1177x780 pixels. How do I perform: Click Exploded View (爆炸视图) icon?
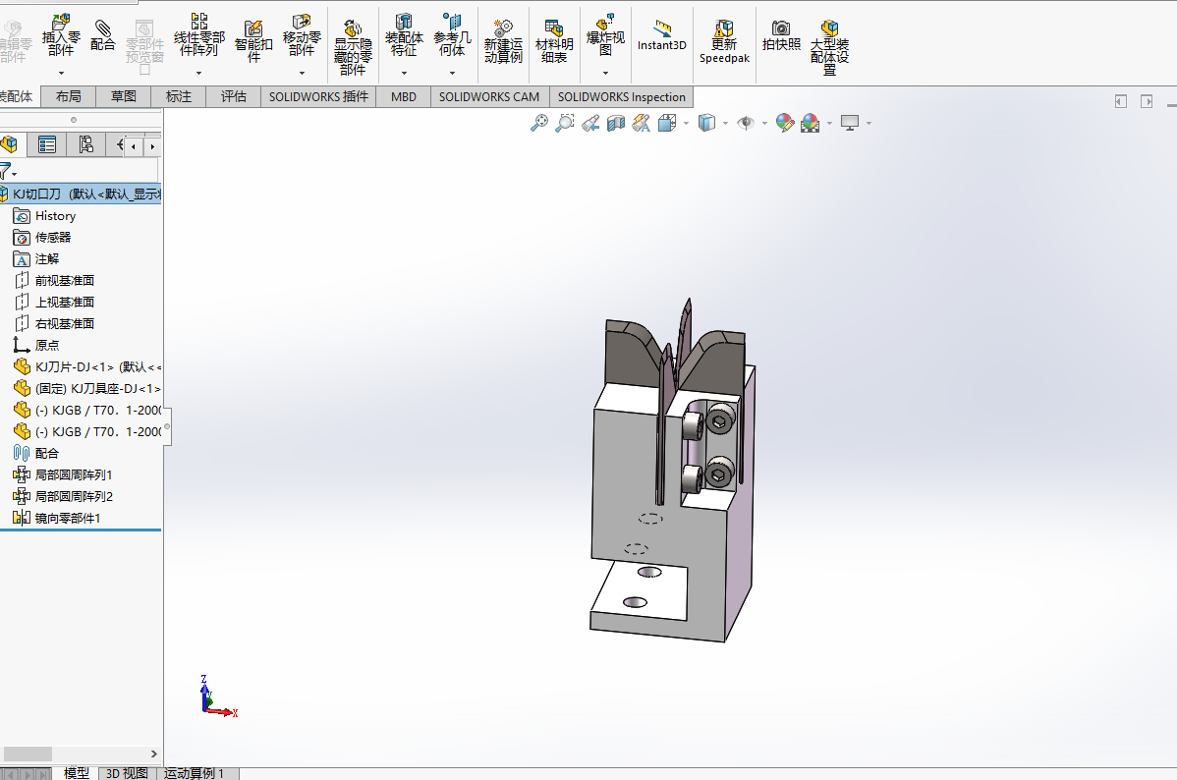point(605,34)
